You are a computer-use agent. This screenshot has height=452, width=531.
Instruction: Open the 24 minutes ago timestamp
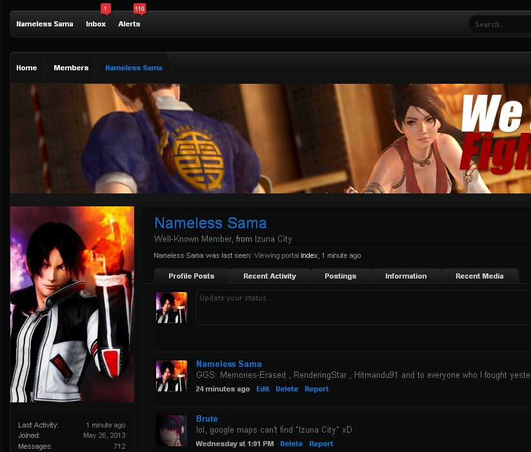pyautogui.click(x=223, y=389)
